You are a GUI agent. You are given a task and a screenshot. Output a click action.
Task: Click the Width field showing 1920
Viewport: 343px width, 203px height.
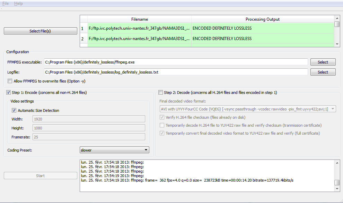pyautogui.click(x=89, y=119)
